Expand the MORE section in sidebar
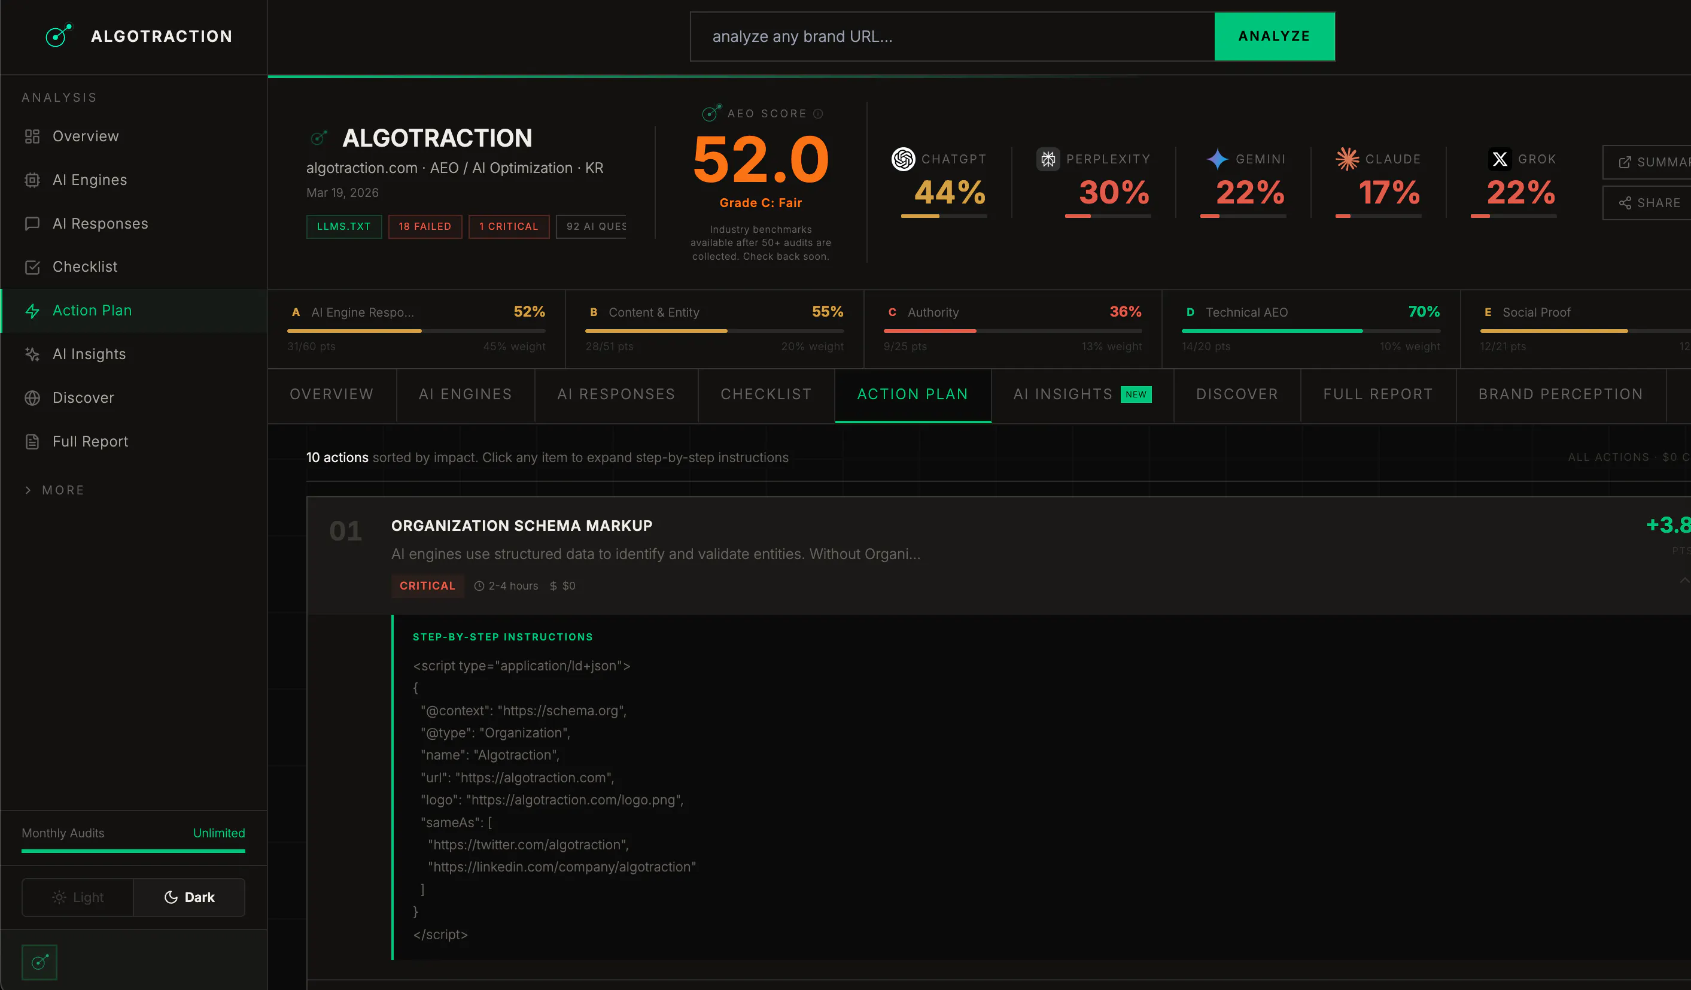Screen dimensions: 1691x990 point(54,490)
